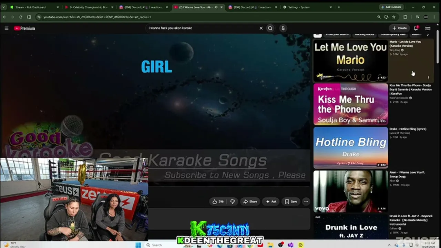Open the Ask button under the video
441x248 pixels.
[x=271, y=201]
